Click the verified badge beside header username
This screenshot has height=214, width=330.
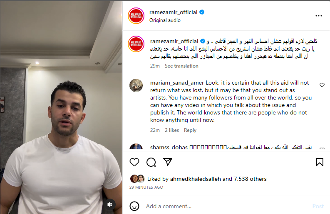coord(202,12)
